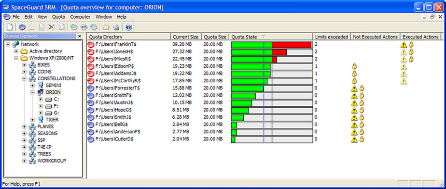The width and height of the screenshot is (446, 189).
Task: Click the 19.22 MB current size cell
Action: [x=182, y=74]
